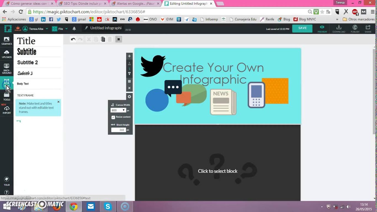
Task: Move block down
Action: pyautogui.click(x=129, y=73)
